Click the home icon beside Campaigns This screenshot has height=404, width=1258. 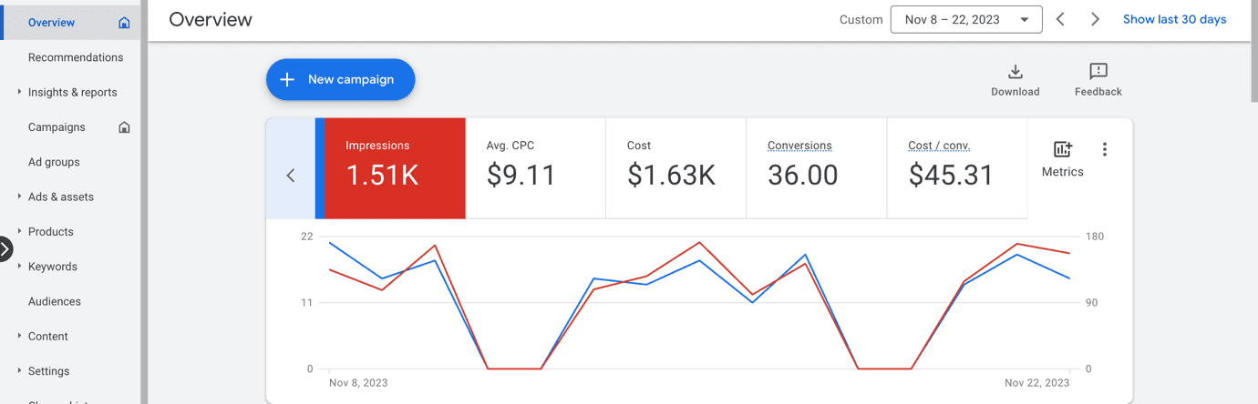[124, 127]
